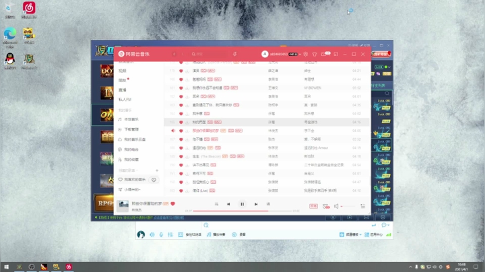485x272 pixels.
Task: Toggle microphone in voice chat toolbar
Action: [x=161, y=234]
